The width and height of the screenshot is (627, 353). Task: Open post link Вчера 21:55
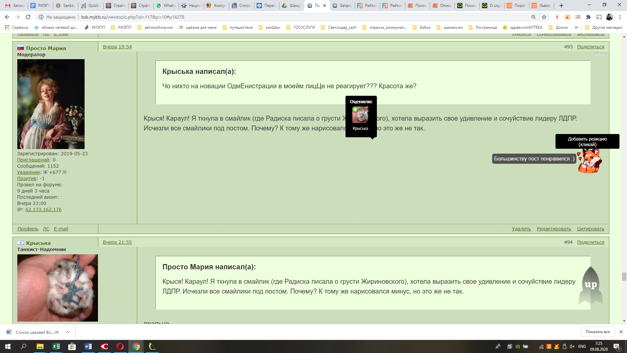pyautogui.click(x=117, y=242)
